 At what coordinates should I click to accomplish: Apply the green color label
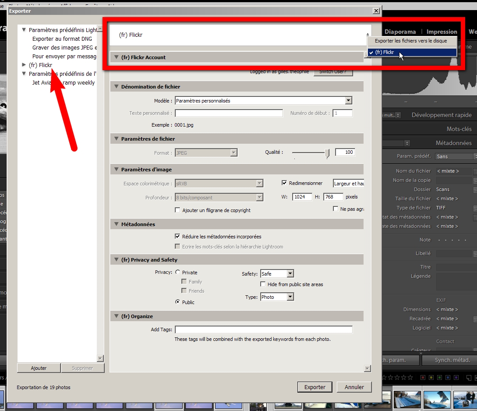click(440, 378)
